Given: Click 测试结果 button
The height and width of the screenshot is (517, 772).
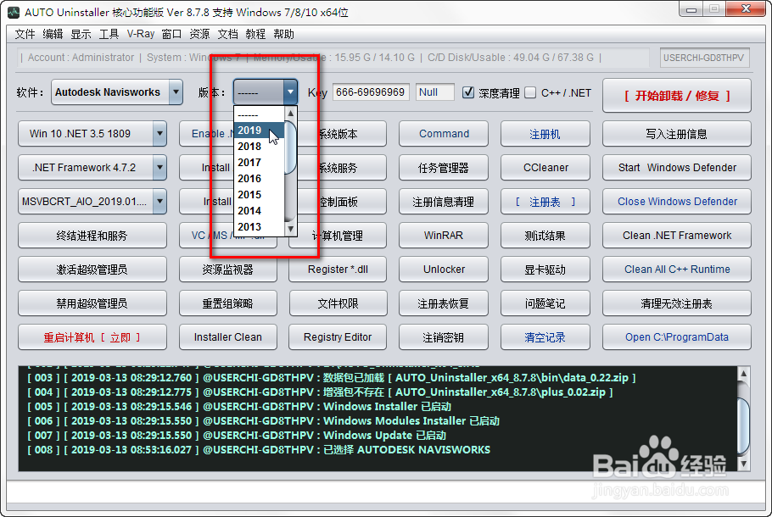Looking at the screenshot, I should (545, 236).
